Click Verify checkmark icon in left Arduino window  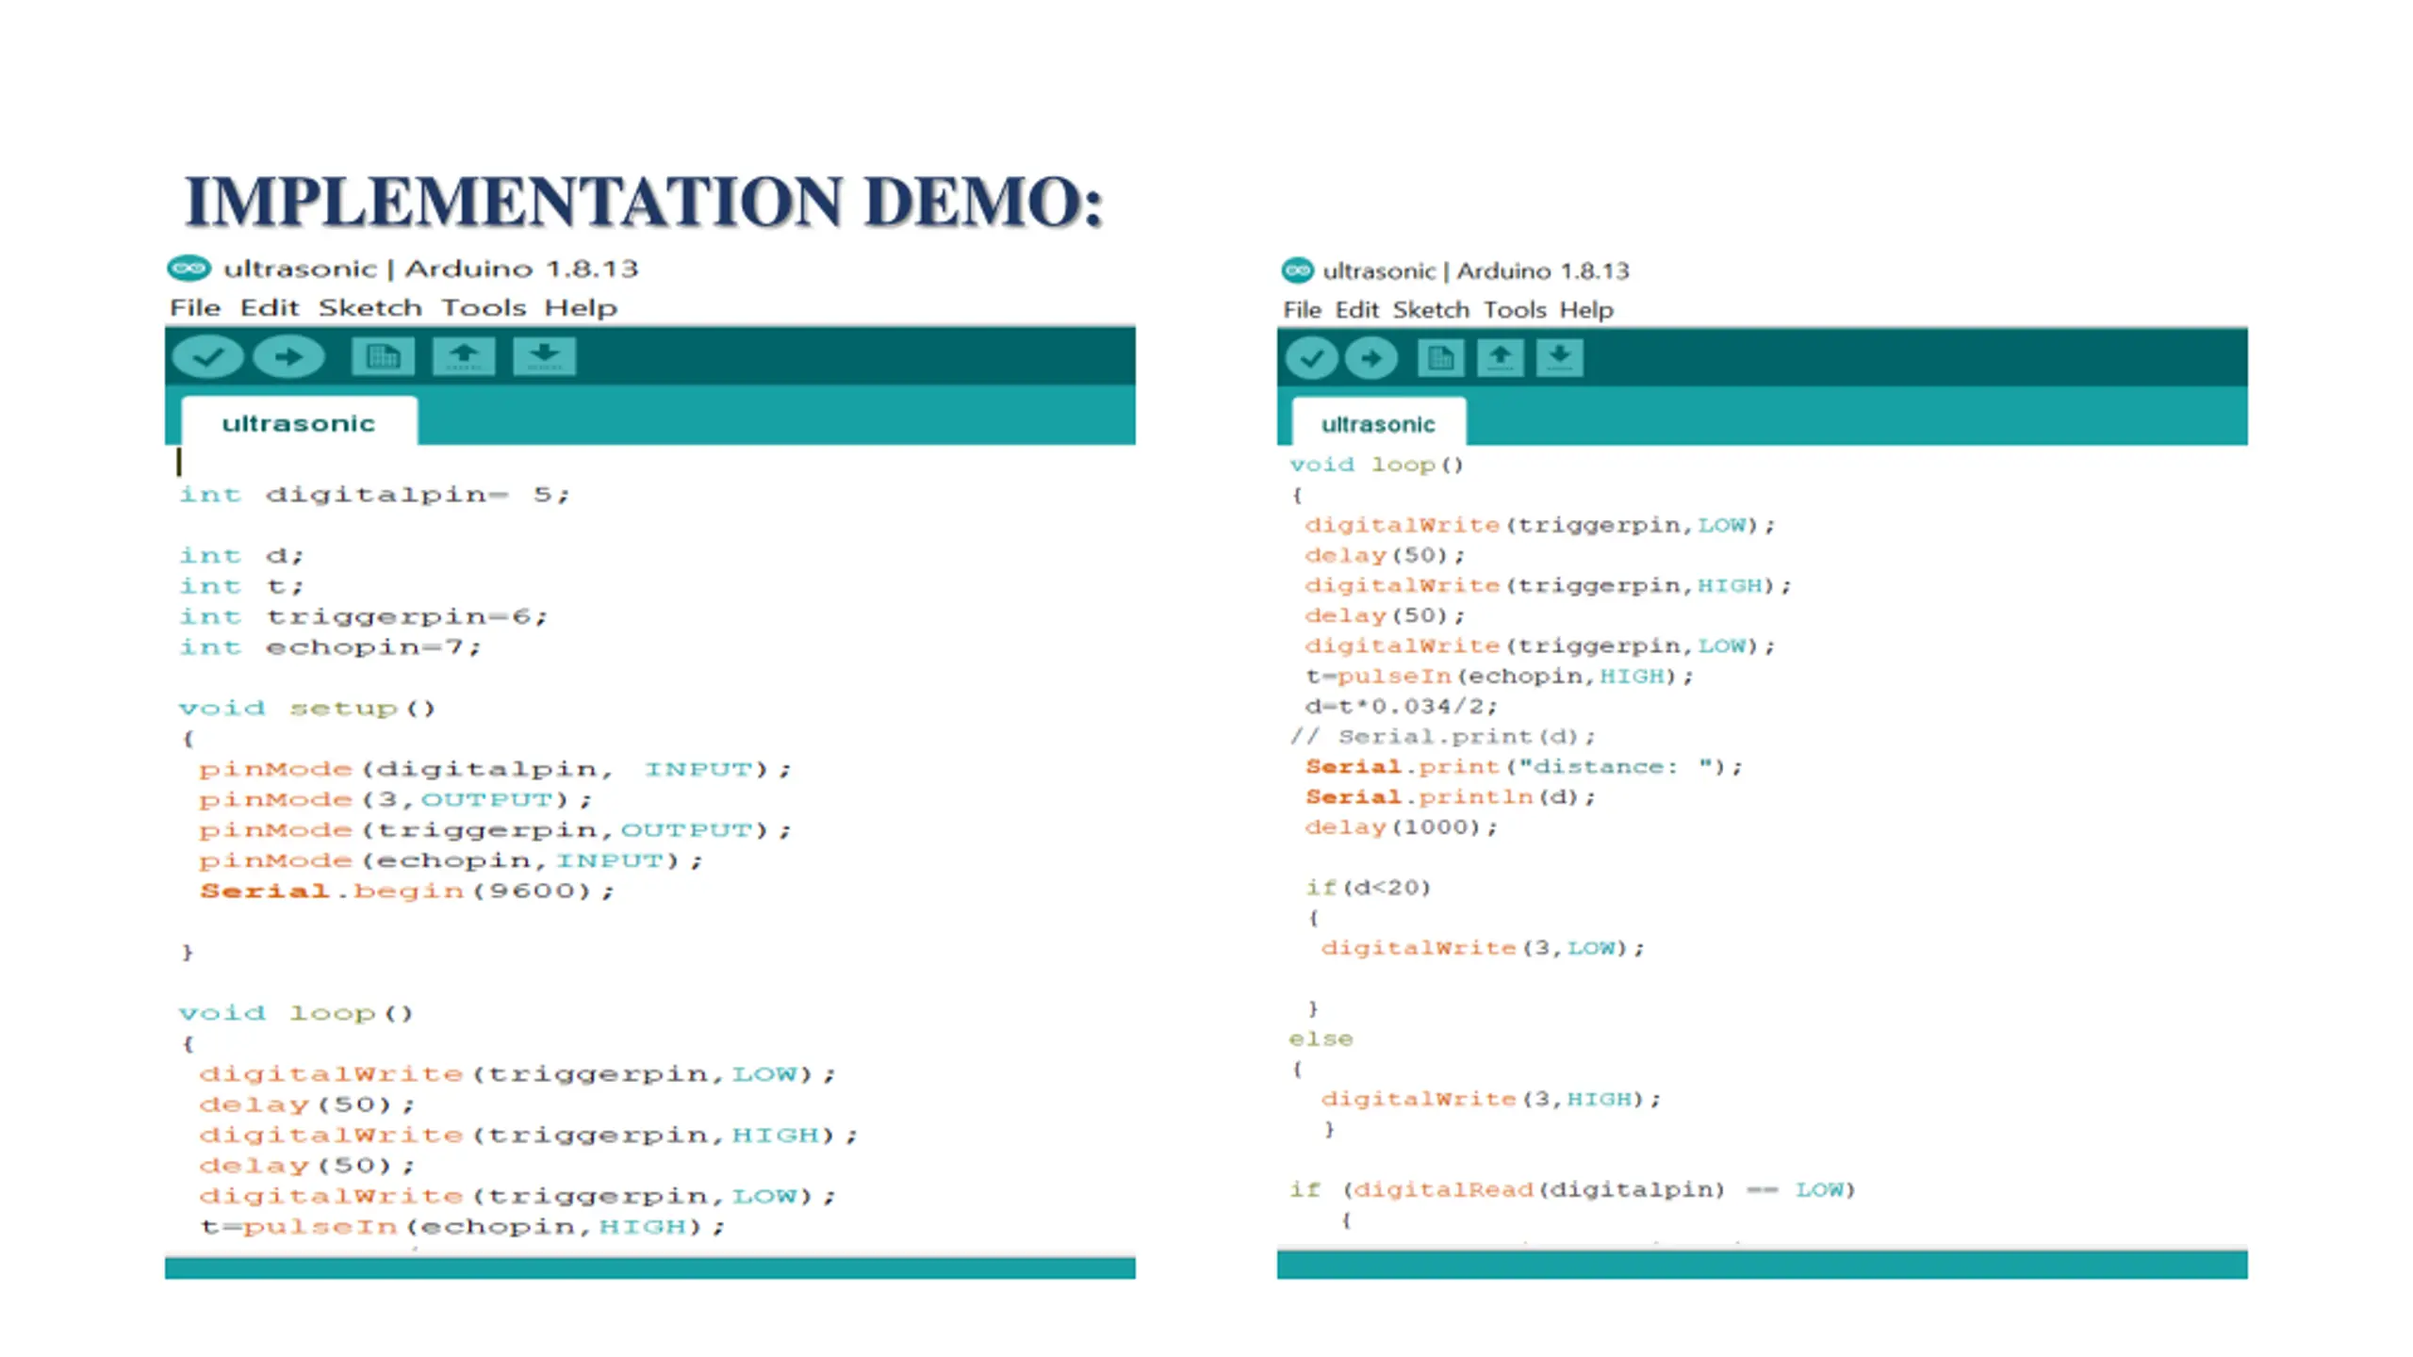(208, 356)
